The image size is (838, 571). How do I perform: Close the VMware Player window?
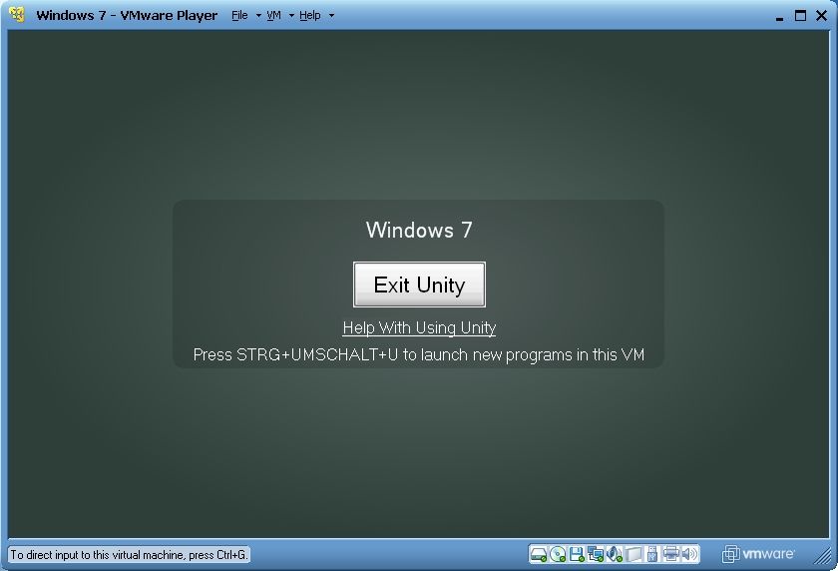pyautogui.click(x=821, y=16)
